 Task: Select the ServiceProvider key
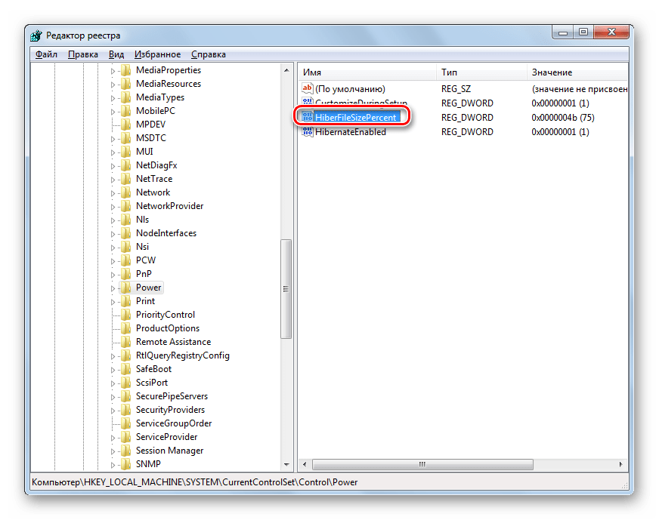pos(166,437)
